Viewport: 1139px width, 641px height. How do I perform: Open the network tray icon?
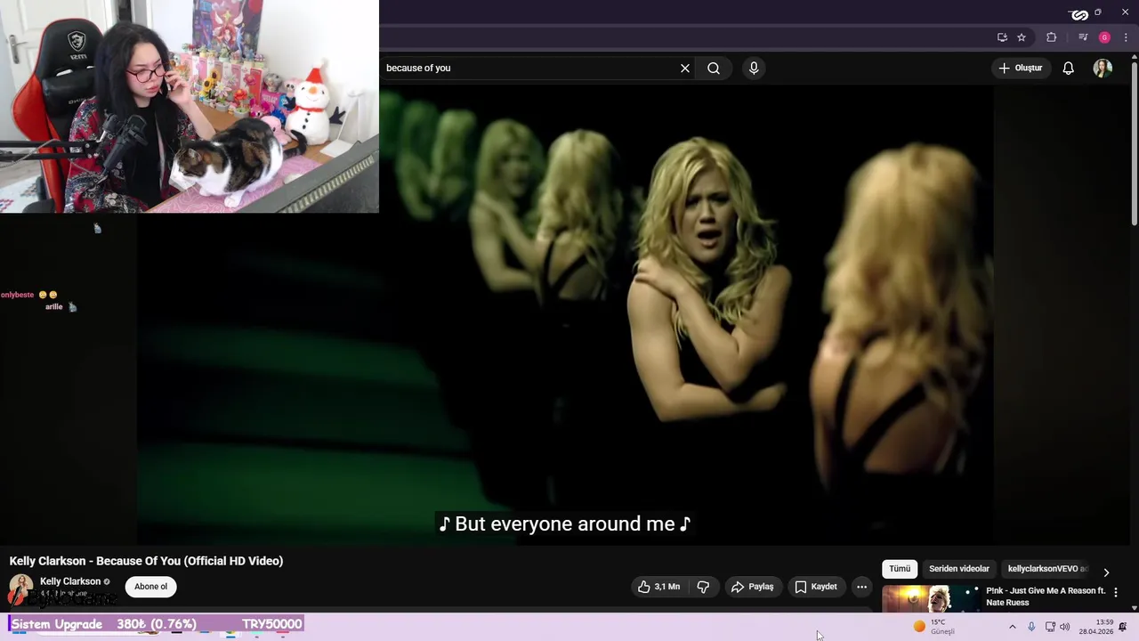click(1050, 627)
